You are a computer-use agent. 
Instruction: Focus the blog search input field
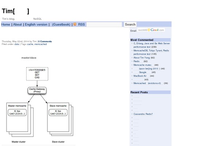104,24
